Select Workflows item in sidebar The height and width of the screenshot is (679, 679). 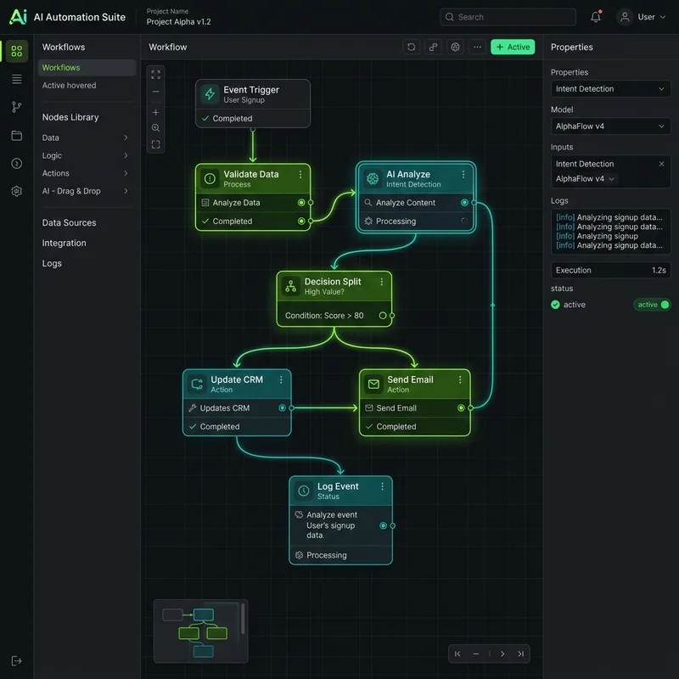point(87,68)
